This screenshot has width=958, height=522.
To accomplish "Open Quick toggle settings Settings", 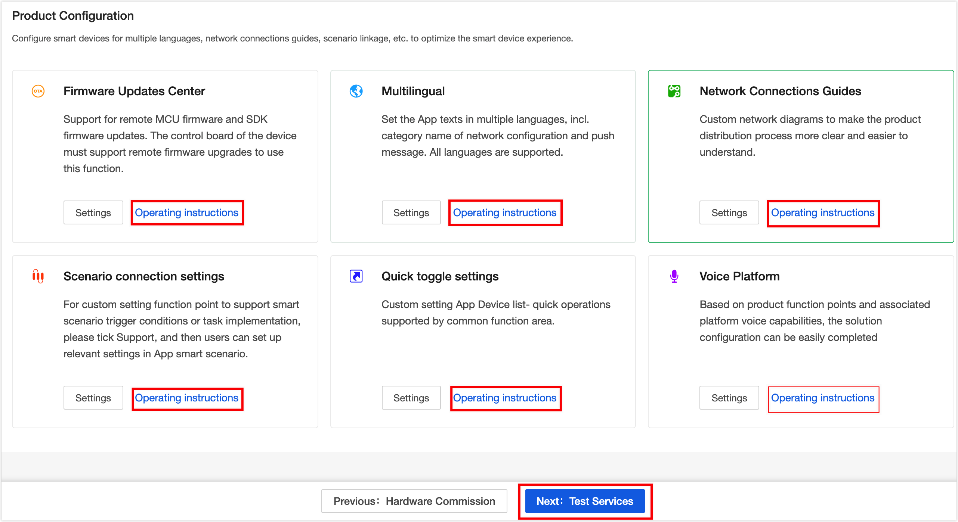I will click(x=411, y=397).
